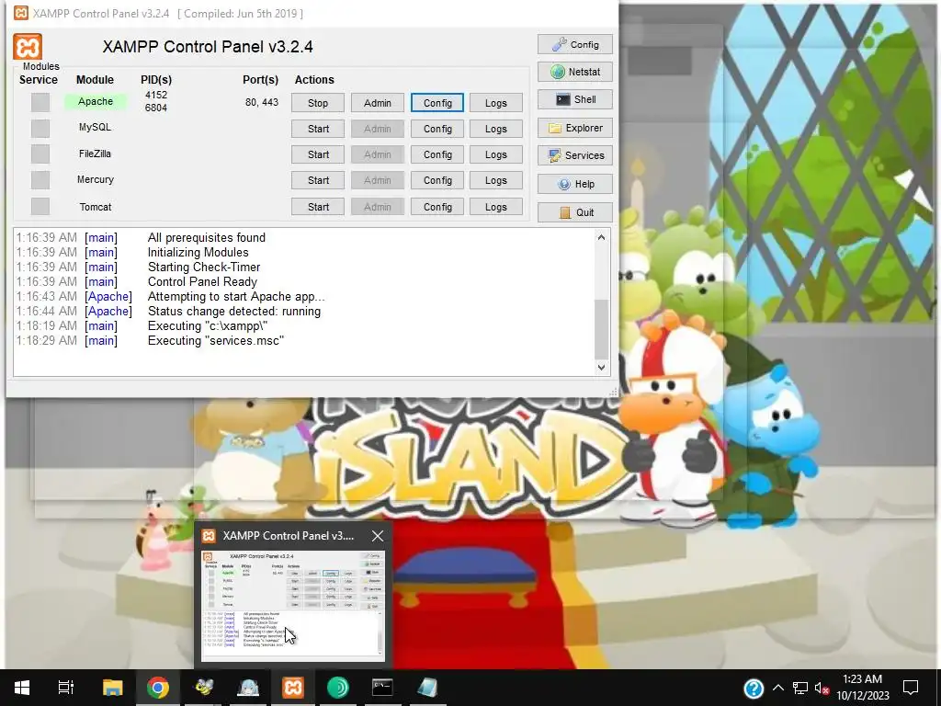Switch to Google Chrome in the taskbar

[157, 688]
